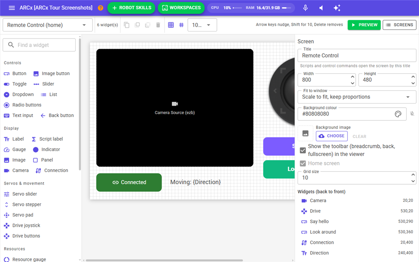Click the copy widget toolbar icon

[x=127, y=25]
